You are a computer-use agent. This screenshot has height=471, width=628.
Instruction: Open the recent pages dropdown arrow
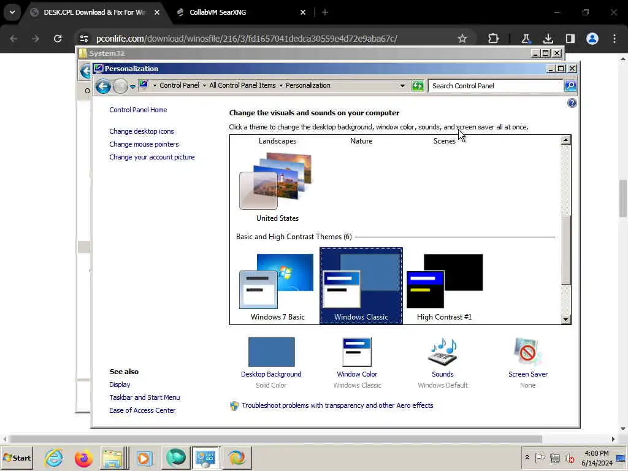click(x=132, y=86)
